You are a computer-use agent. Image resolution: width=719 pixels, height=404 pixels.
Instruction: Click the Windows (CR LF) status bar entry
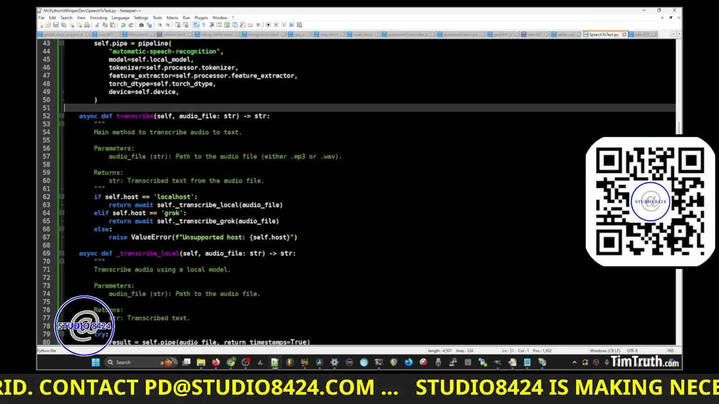605,351
